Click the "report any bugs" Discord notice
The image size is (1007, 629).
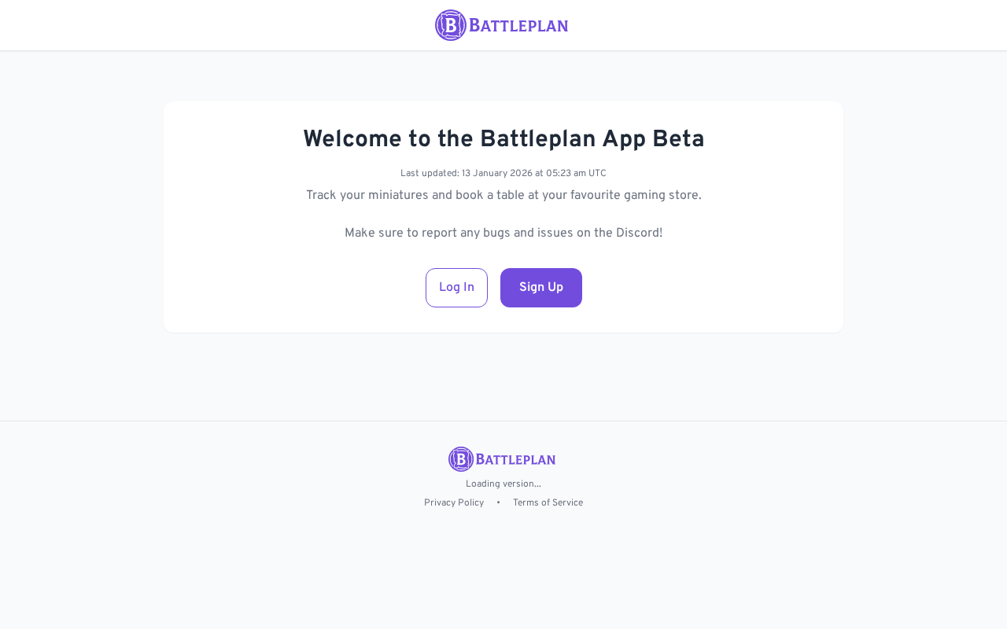click(503, 234)
